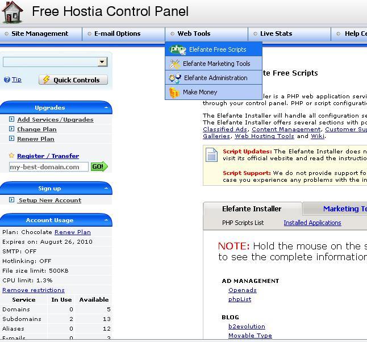Screen dimensions: 367x342
Task: Select Make Money menu entry
Action: coord(214,92)
